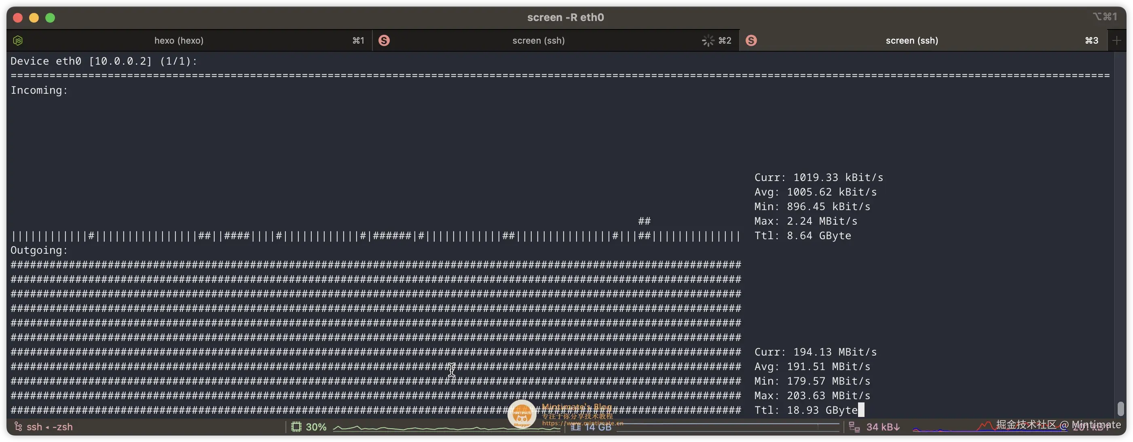Click the green fullscreen window button
The width and height of the screenshot is (1133, 442).
click(x=50, y=17)
